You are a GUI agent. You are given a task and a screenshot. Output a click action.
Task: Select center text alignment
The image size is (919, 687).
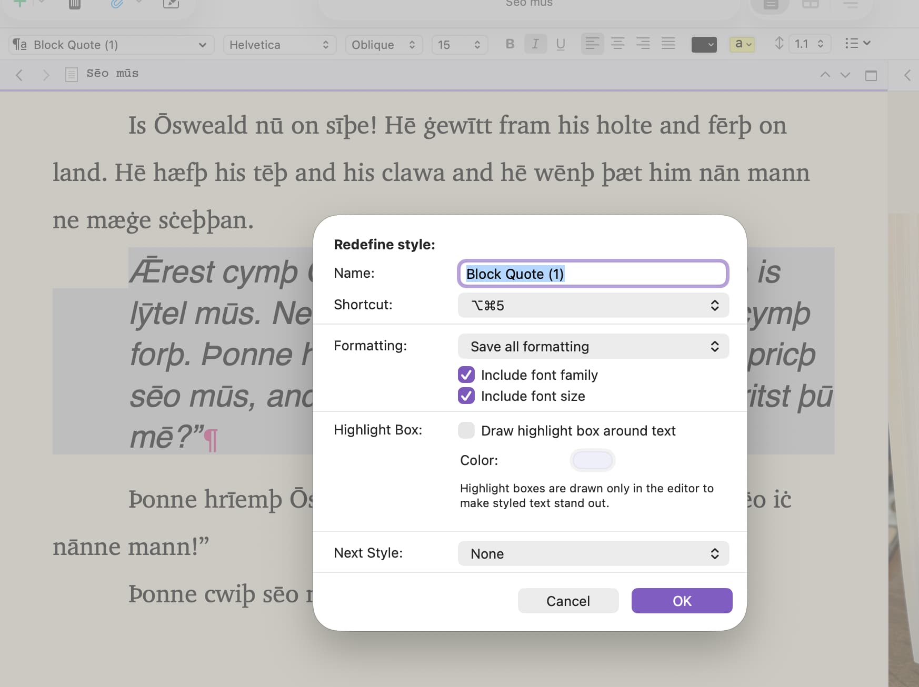pyautogui.click(x=617, y=44)
